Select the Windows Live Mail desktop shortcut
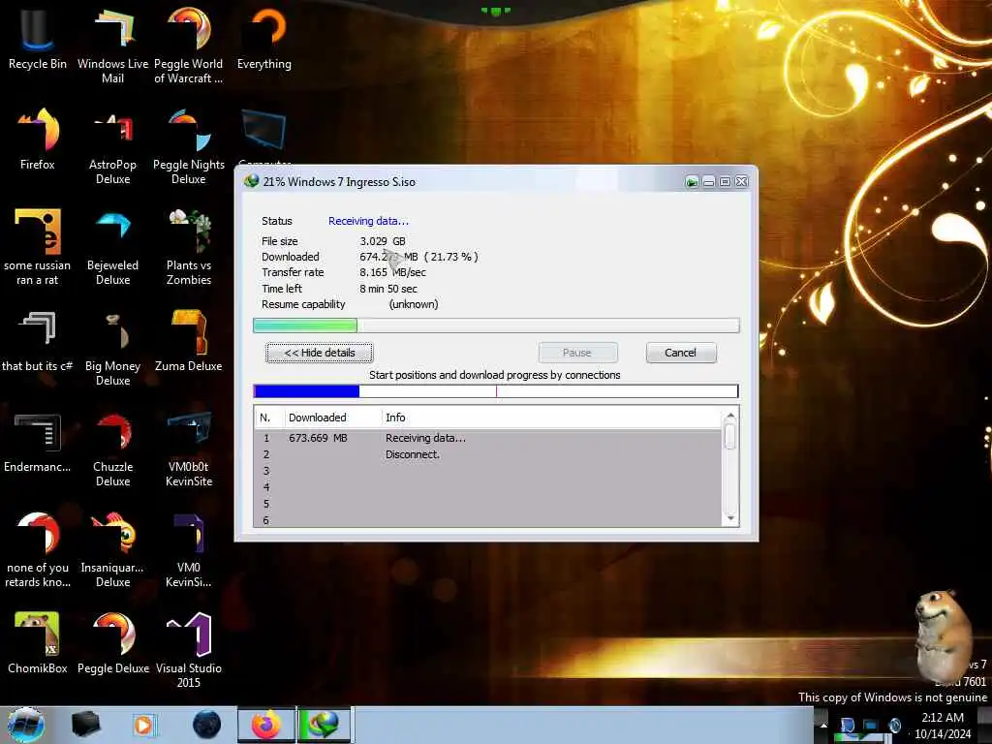 click(112, 45)
